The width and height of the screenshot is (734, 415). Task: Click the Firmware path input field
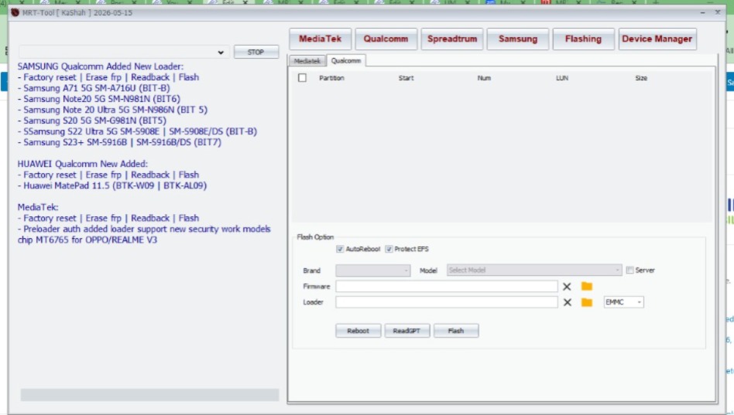tap(446, 287)
